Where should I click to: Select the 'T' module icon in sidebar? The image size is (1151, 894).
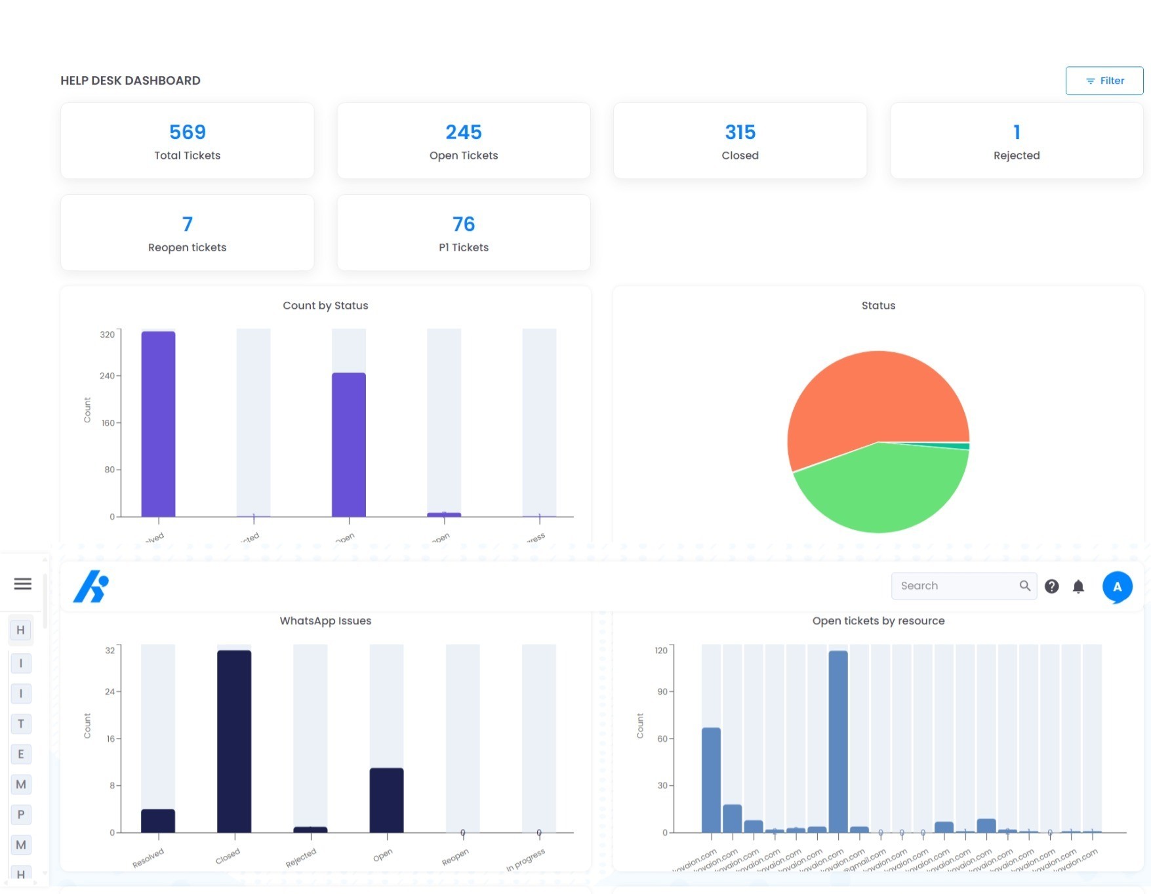(20, 723)
